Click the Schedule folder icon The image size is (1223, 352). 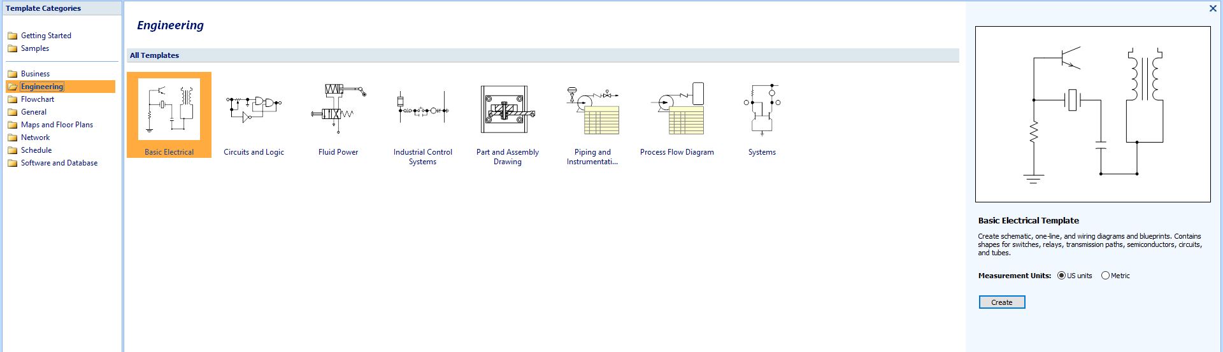coord(12,150)
